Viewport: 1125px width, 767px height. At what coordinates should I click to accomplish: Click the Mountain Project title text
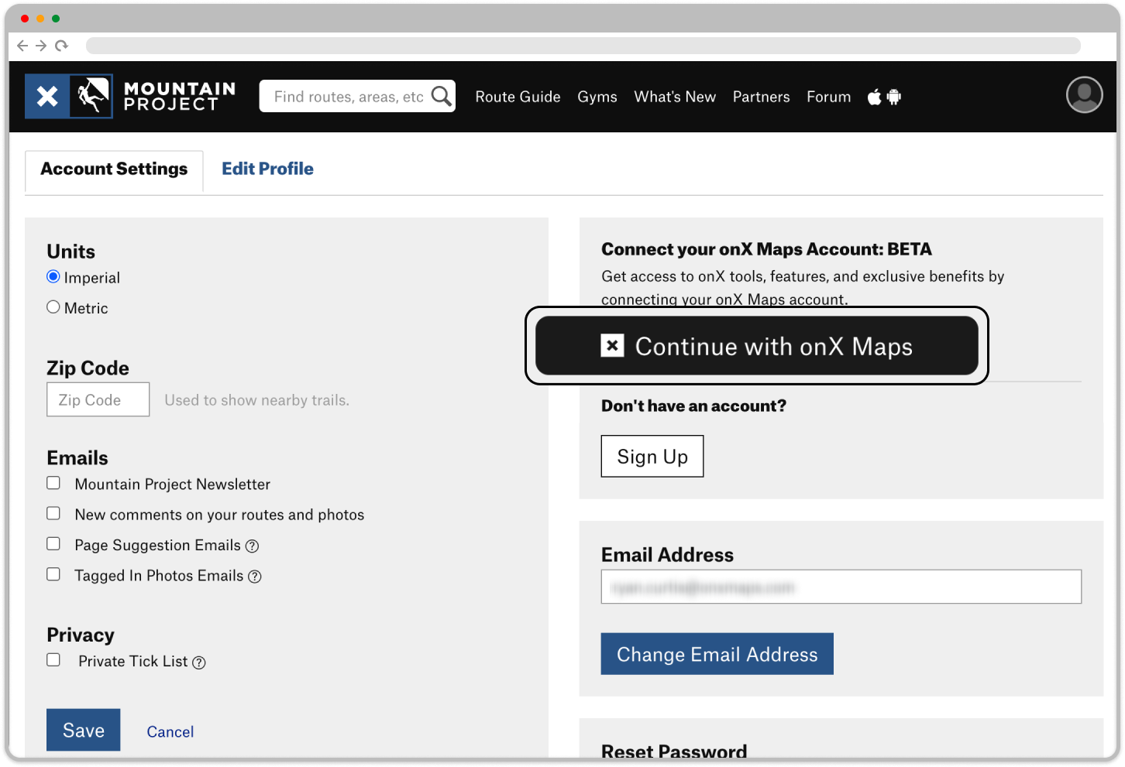180,97
